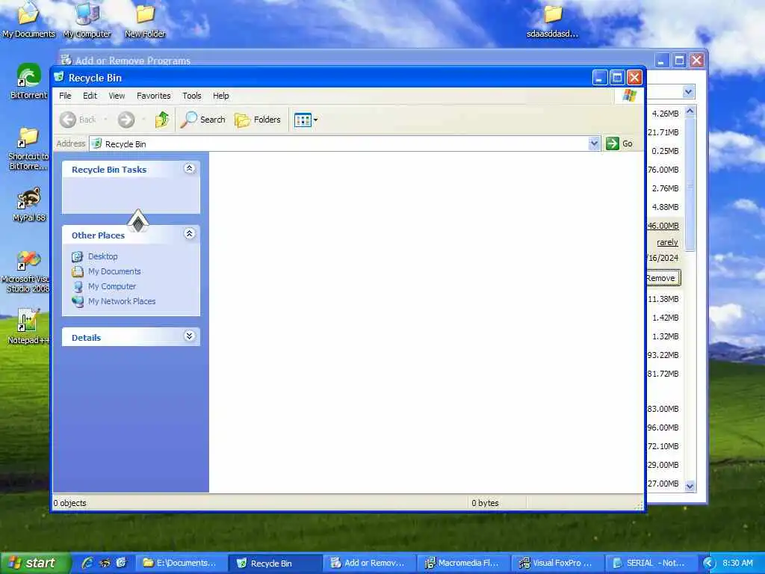Viewport: 765px width, 574px height.
Task: Open My Documents link in Other Places
Action: pos(114,271)
